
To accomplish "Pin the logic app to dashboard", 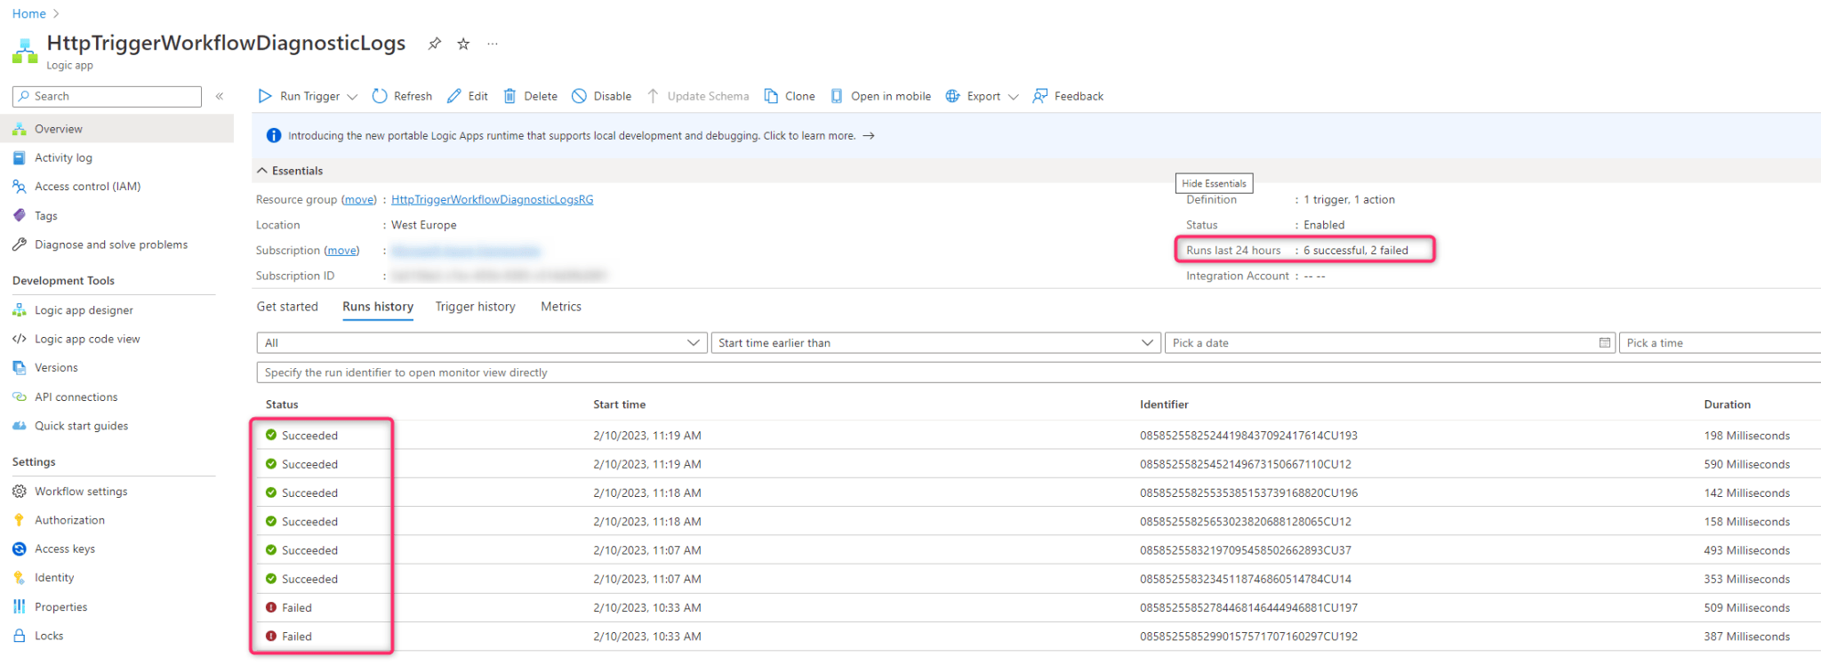I will point(434,44).
